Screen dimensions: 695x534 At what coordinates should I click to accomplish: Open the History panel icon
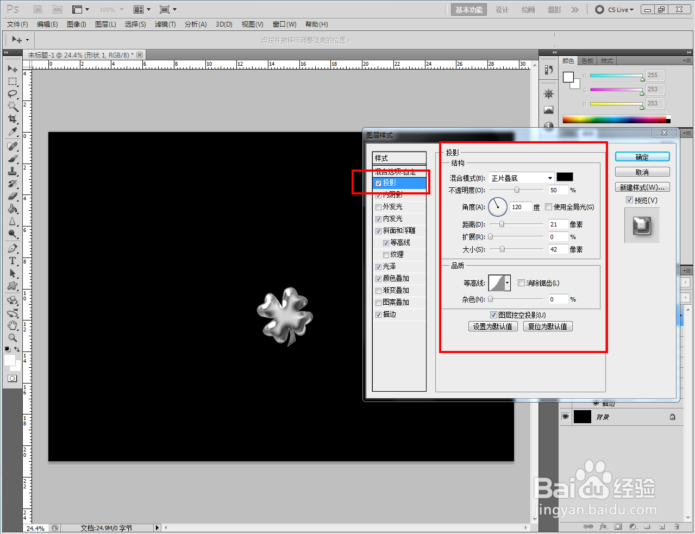tap(548, 70)
